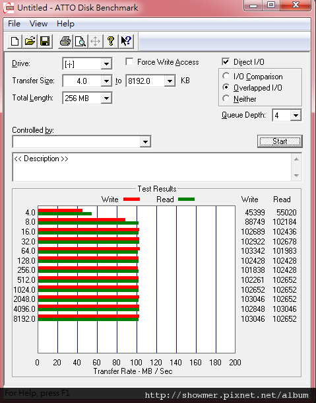Screen dimensions: 316x403
Task: Open a saved benchmark with folder icon
Action: (30, 41)
